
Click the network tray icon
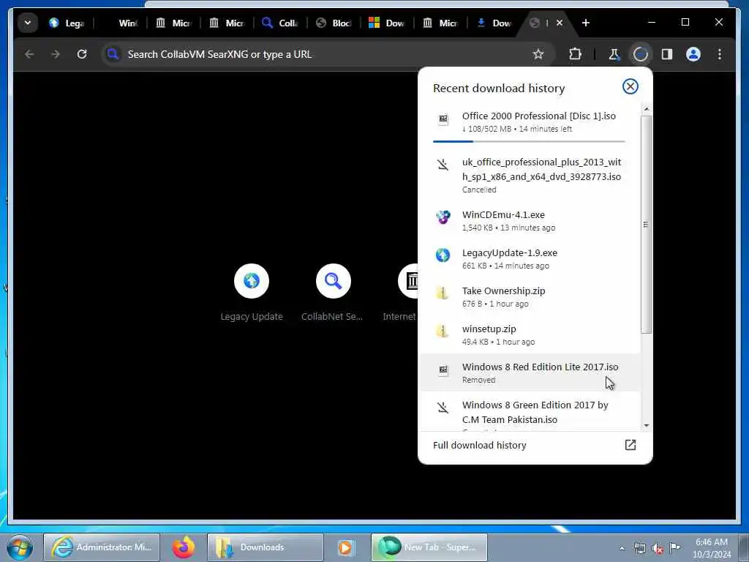(x=639, y=548)
